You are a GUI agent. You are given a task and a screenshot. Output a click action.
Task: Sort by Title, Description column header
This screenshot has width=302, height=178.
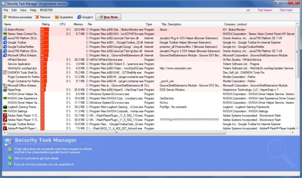point(191,24)
